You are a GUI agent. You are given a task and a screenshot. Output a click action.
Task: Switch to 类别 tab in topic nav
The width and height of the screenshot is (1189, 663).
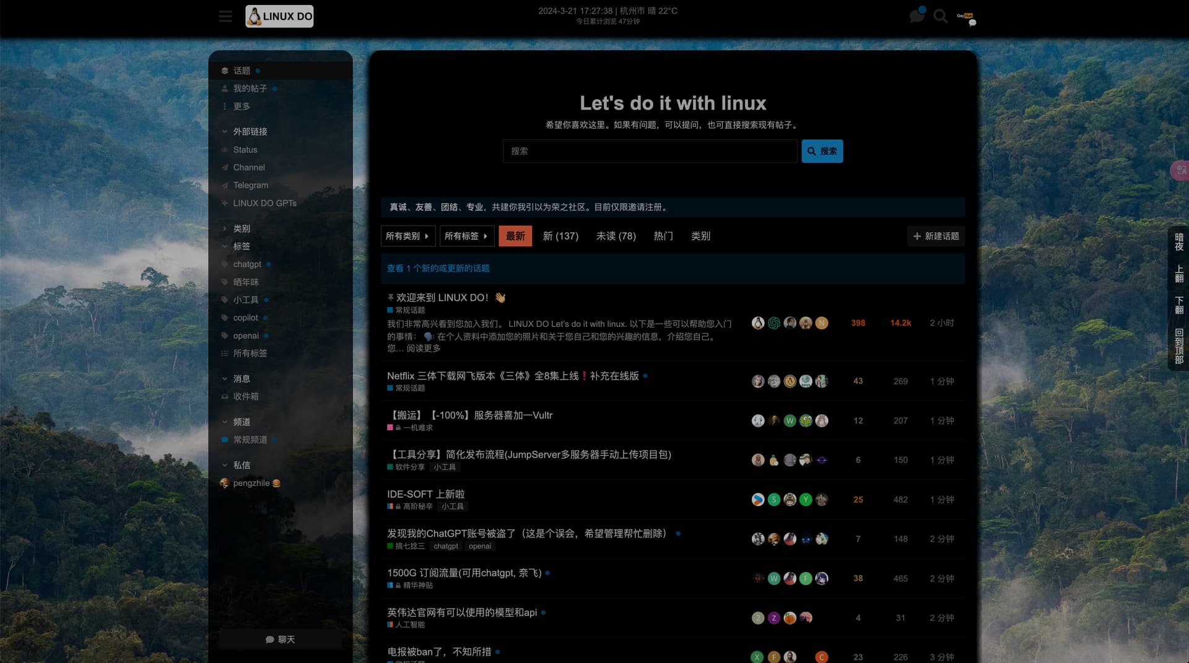[700, 236]
